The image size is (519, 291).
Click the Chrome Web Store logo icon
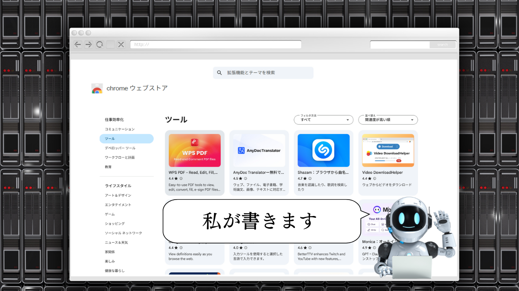[97, 88]
